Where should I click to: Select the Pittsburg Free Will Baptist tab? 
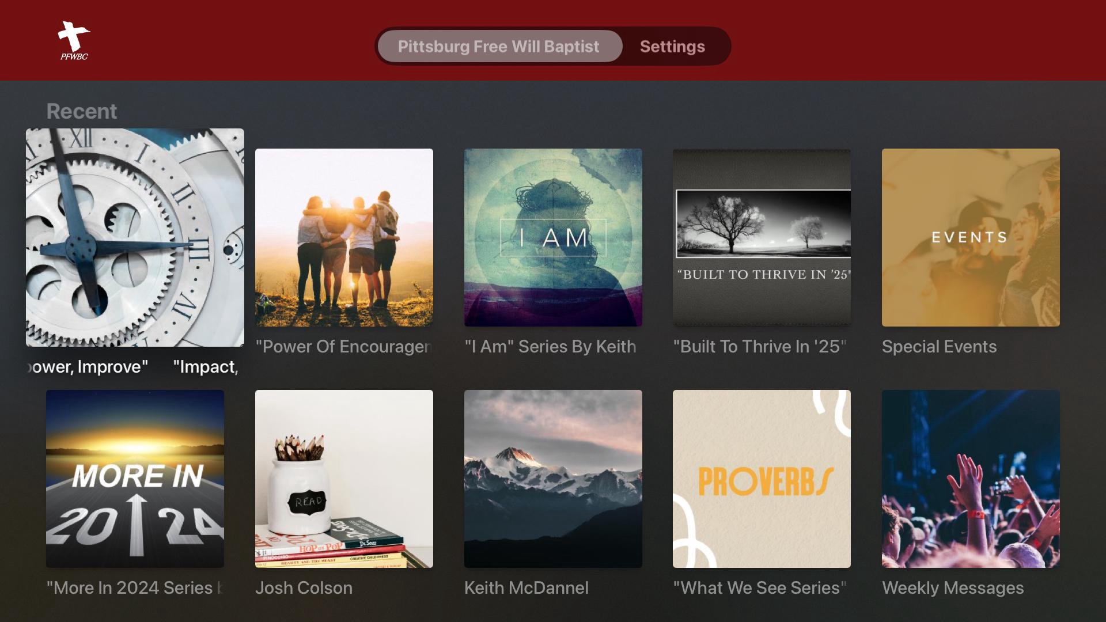click(x=499, y=46)
